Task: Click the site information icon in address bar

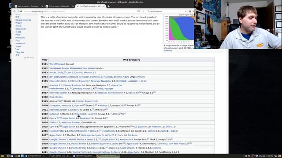Action: click(x=19, y=11)
